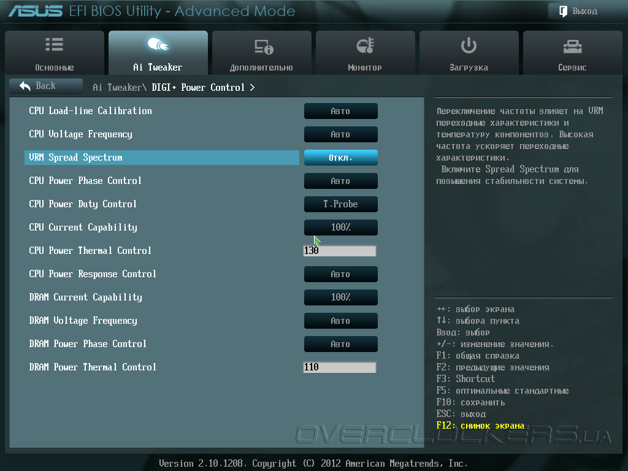This screenshot has width=628, height=471.
Task: Click the Version 2.10.1208 copyright footer
Action: coord(313,464)
